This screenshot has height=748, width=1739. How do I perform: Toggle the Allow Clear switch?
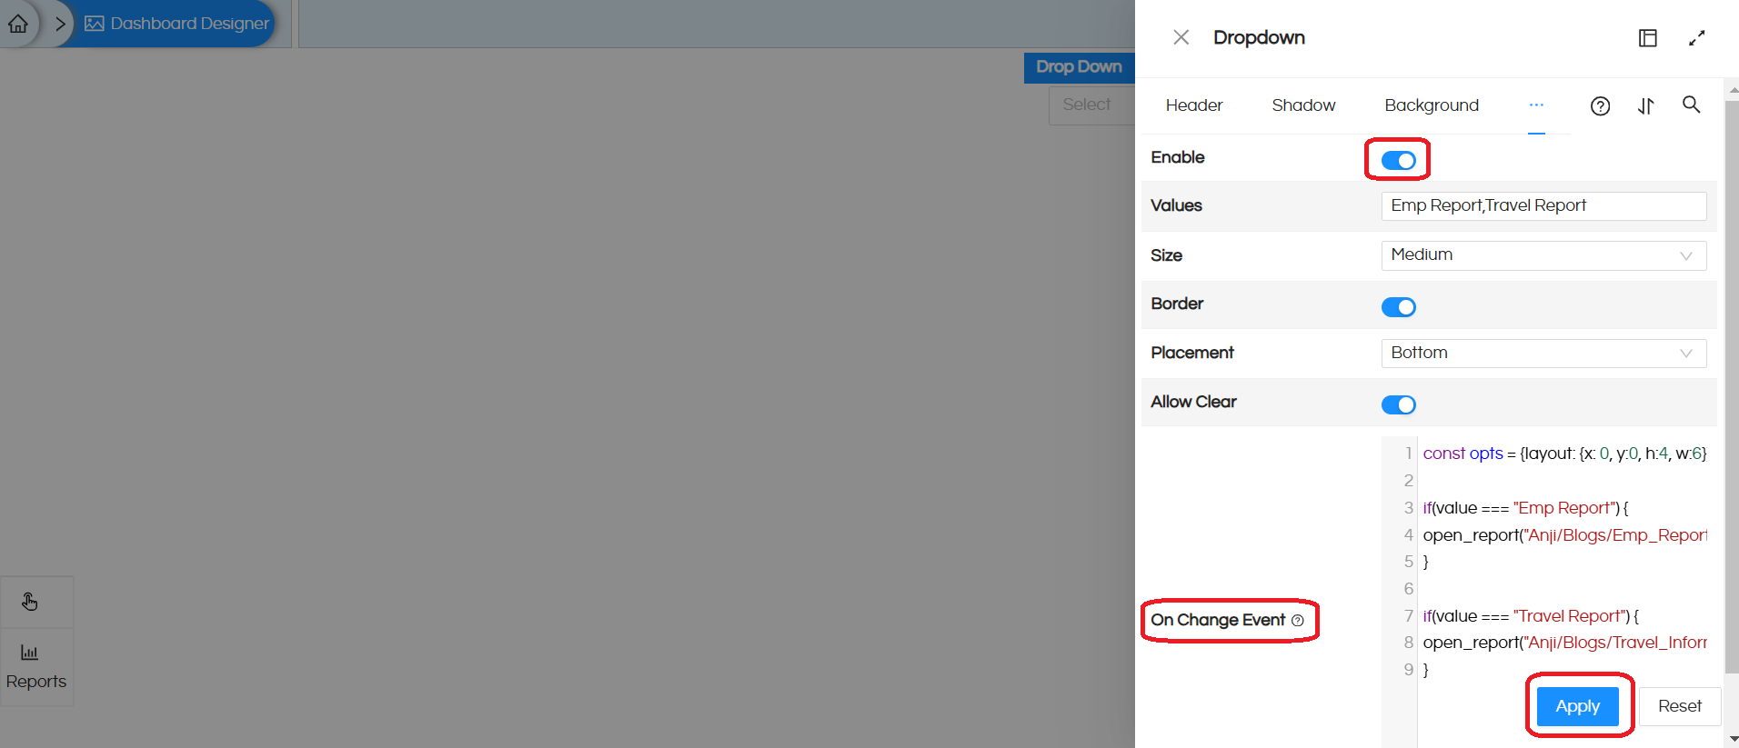[1398, 404]
